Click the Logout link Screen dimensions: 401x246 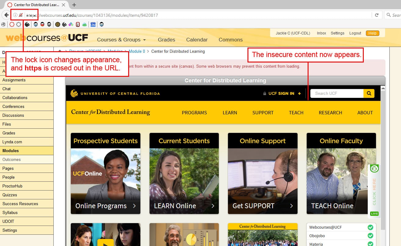[x=355, y=33]
